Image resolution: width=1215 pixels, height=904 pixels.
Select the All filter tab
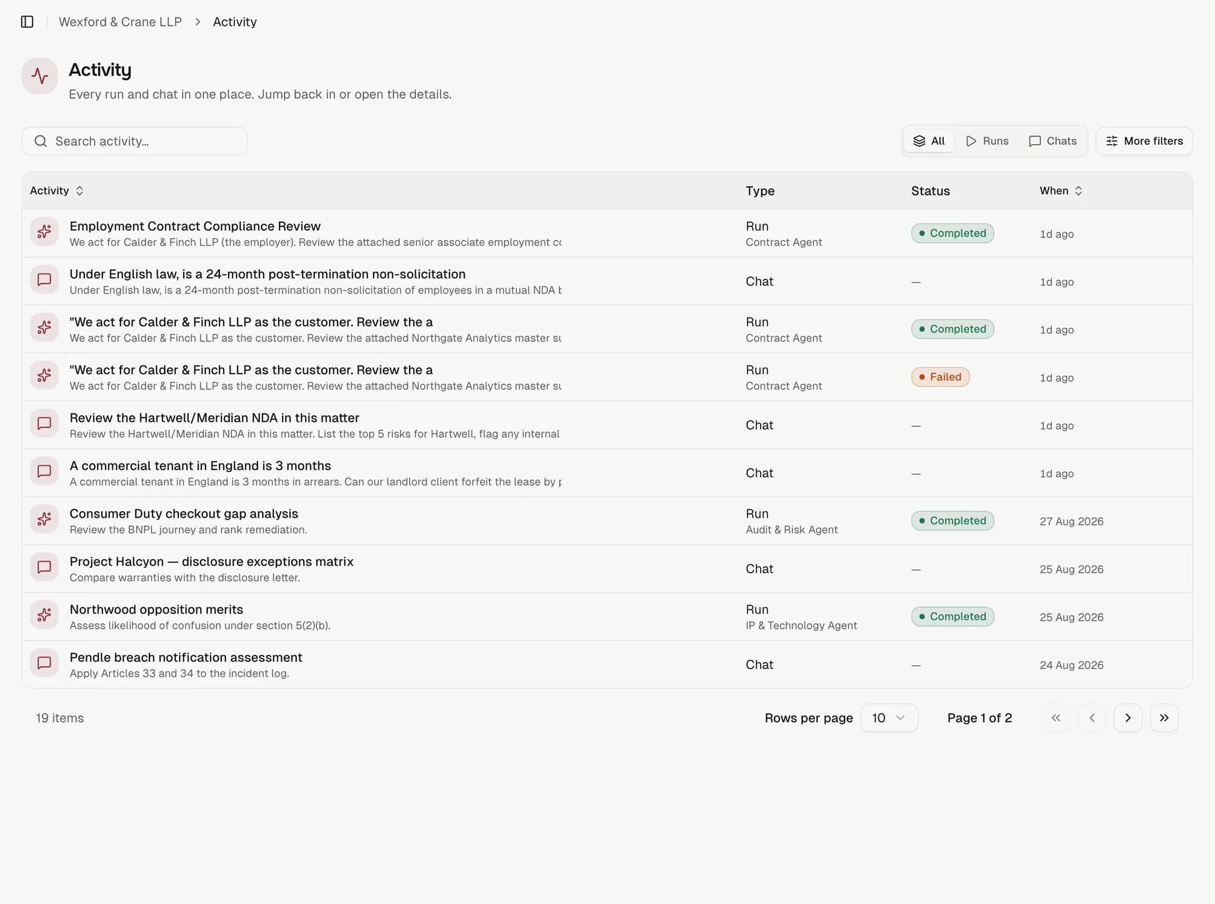tap(929, 141)
